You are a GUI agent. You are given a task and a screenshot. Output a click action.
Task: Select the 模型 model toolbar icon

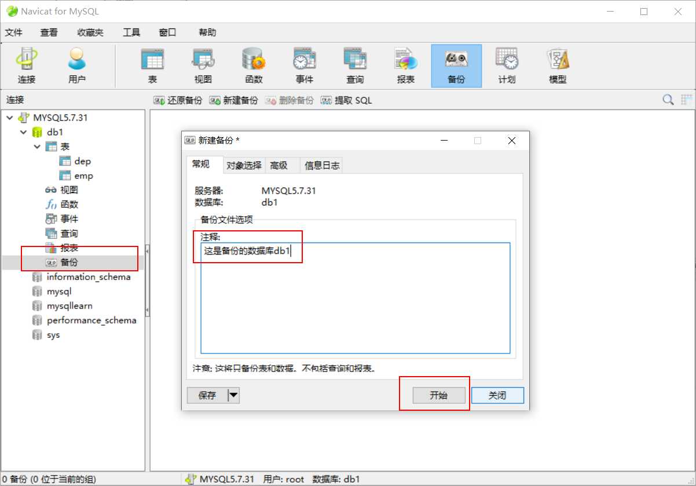click(x=558, y=65)
